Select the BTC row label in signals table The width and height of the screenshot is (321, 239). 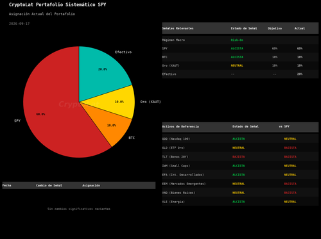[x=165, y=57]
